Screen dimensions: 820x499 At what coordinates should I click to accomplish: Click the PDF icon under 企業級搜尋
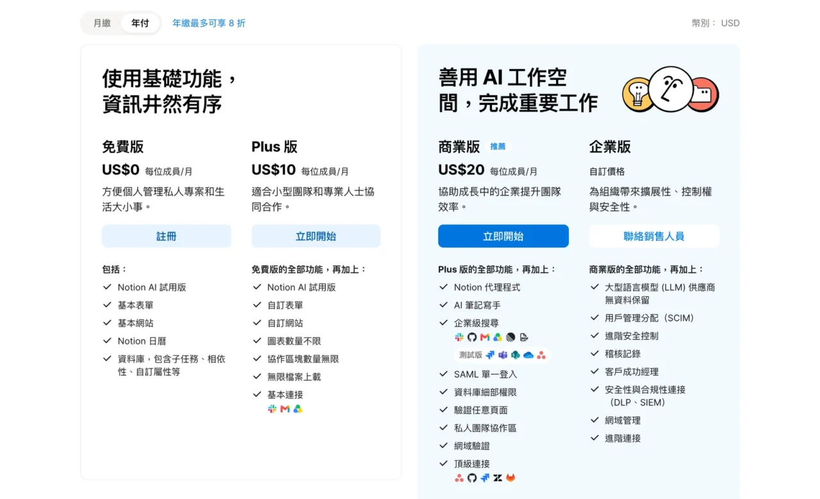(524, 337)
